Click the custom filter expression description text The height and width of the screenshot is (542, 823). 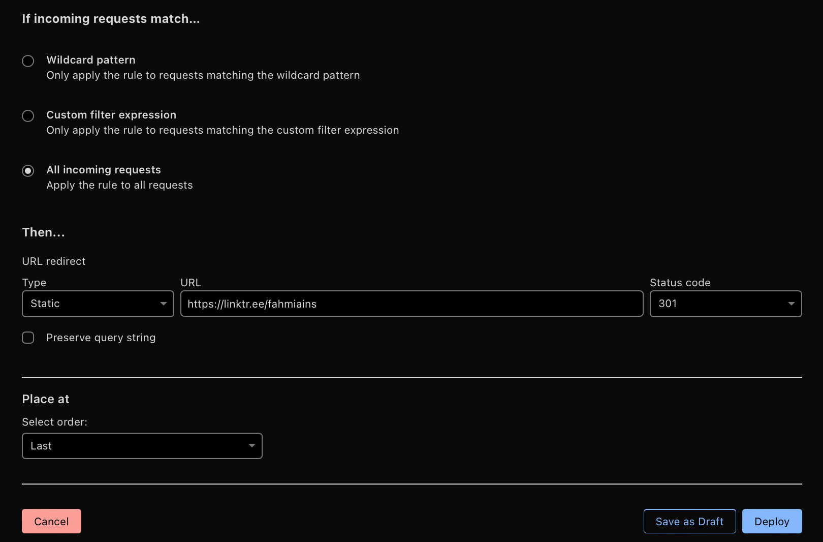point(223,130)
